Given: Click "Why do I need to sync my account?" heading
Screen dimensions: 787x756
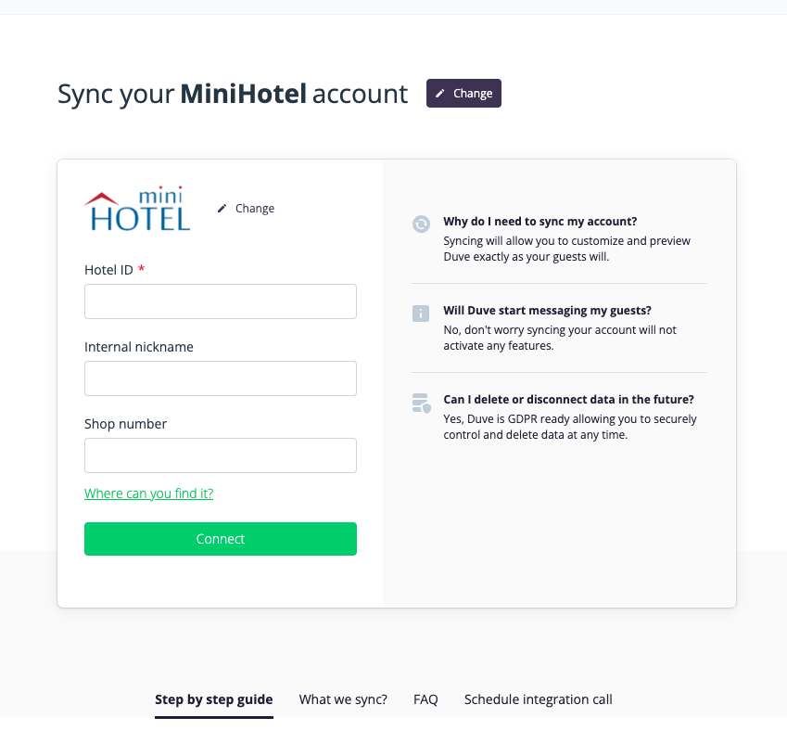Looking at the screenshot, I should [x=540, y=222].
